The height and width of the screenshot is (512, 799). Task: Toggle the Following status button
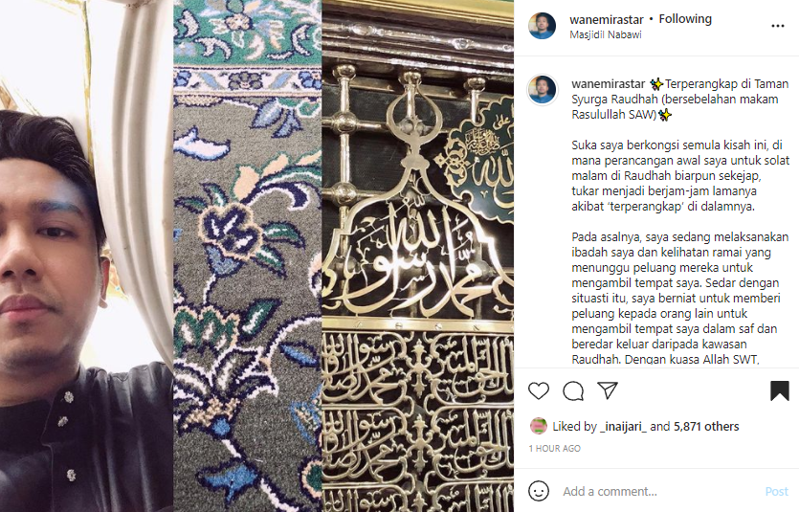685,19
